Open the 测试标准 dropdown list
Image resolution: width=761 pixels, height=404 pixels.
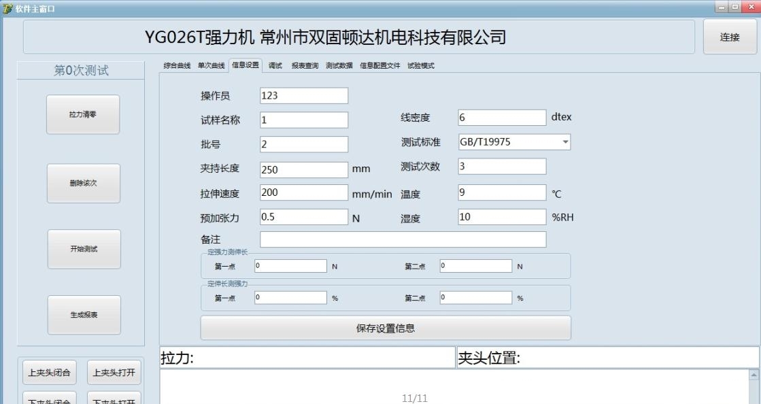[565, 142]
